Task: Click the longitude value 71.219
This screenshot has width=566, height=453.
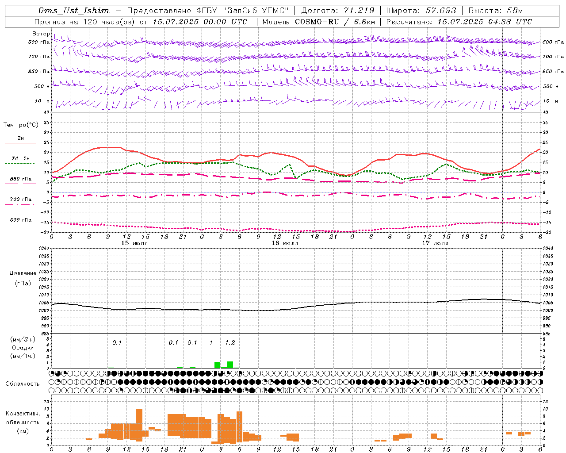Action: tap(359, 11)
